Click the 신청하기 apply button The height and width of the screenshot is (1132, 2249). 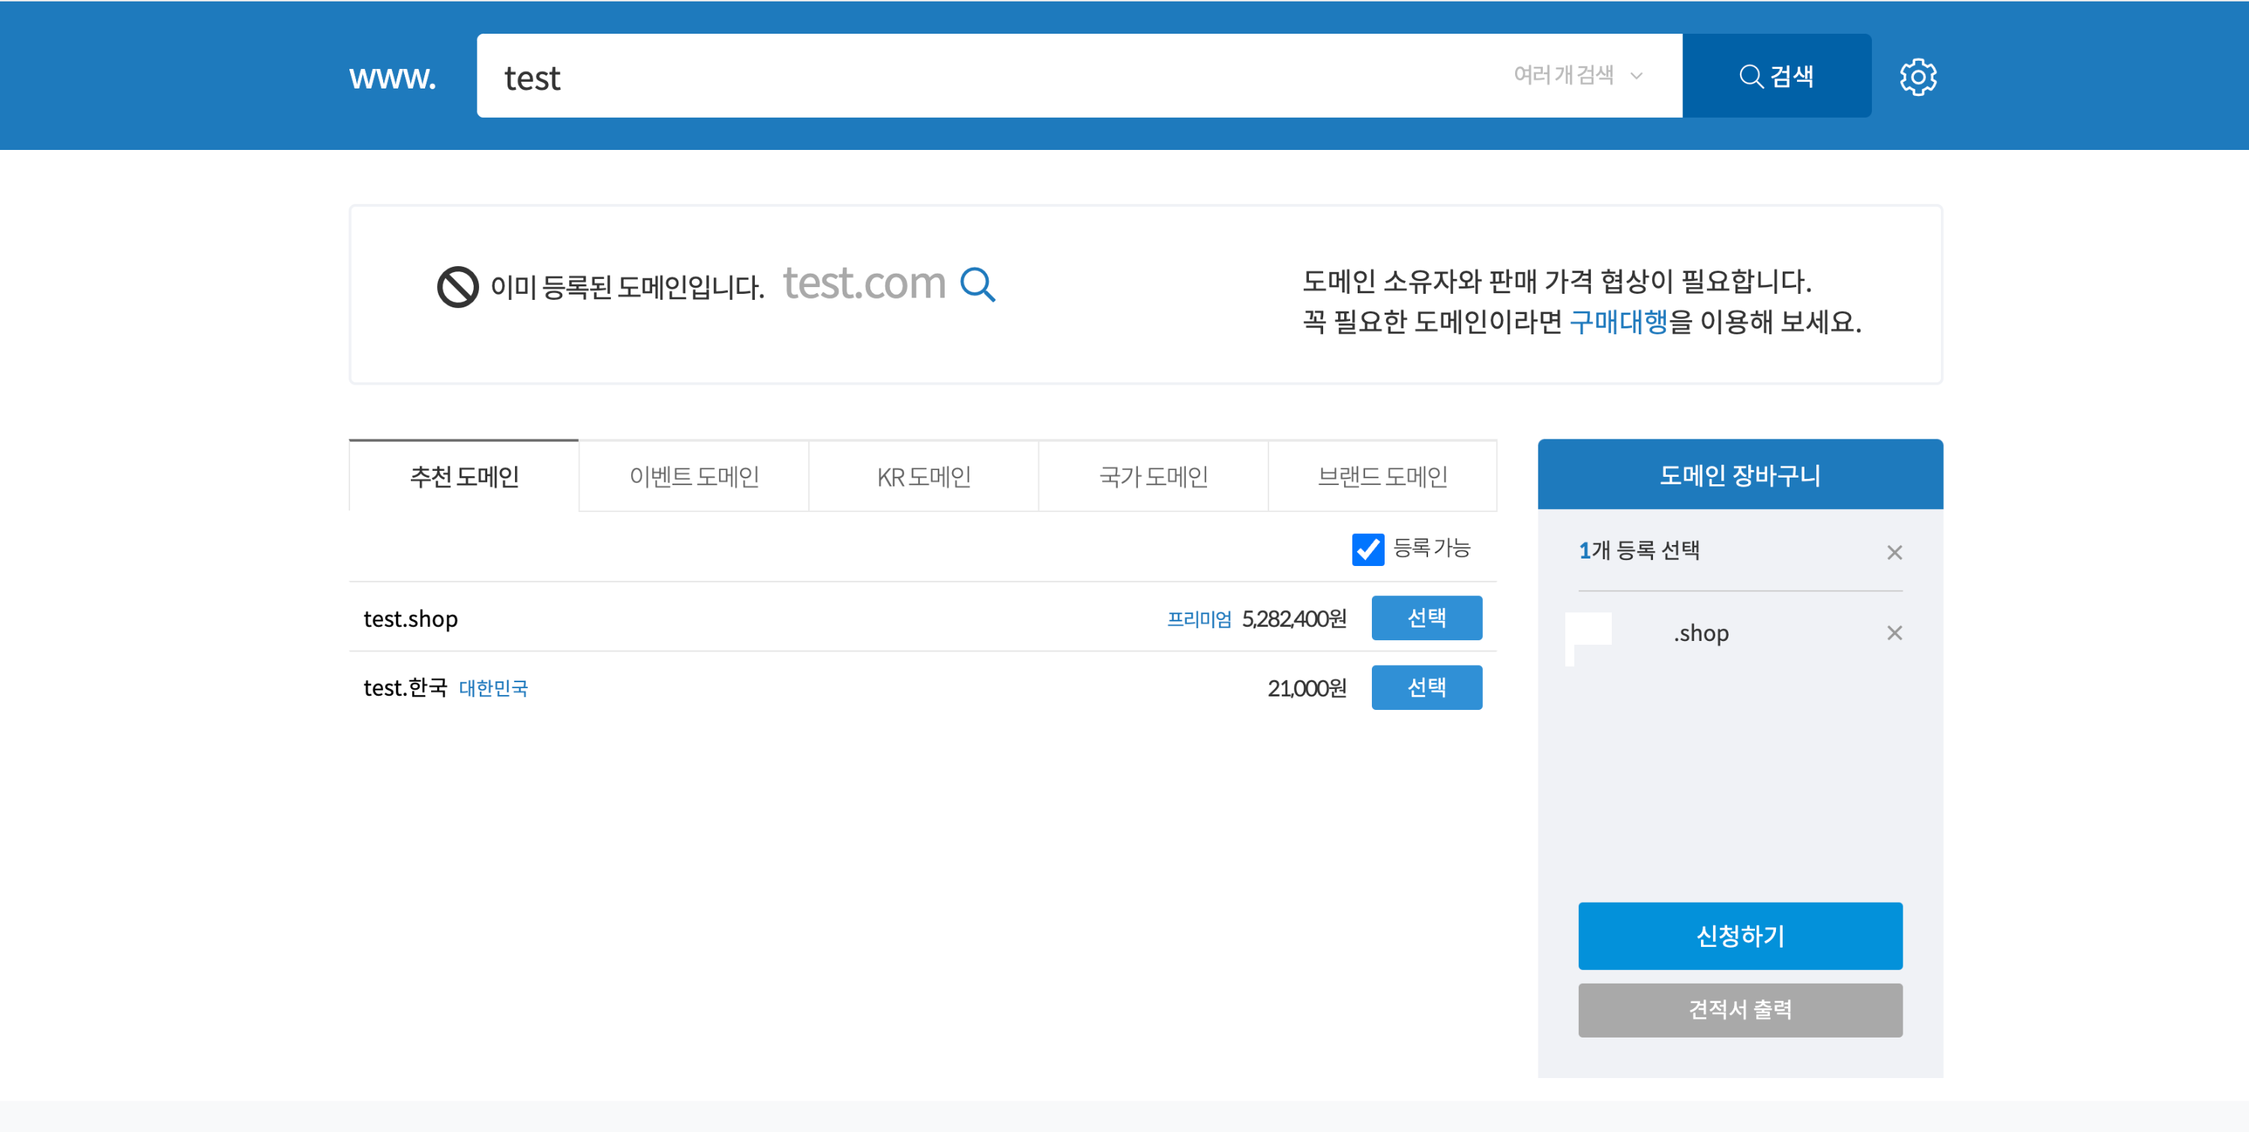(x=1739, y=936)
